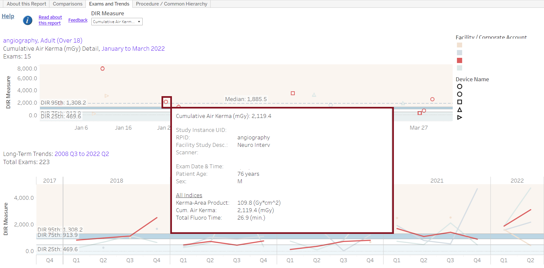Open the About this Report tab

coord(26,4)
